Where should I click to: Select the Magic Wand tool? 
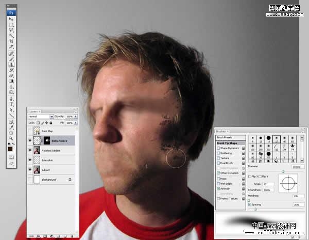[x=11, y=36]
